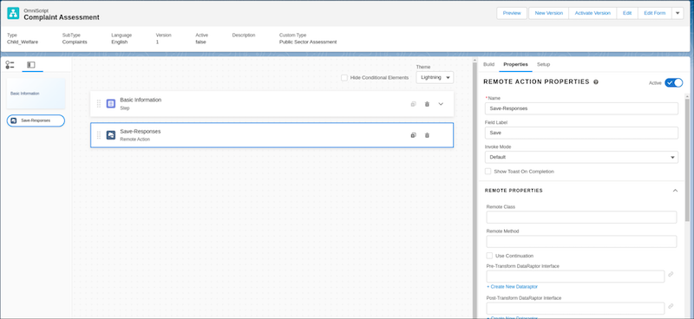
Task: Click Activate Version button
Action: click(x=593, y=13)
